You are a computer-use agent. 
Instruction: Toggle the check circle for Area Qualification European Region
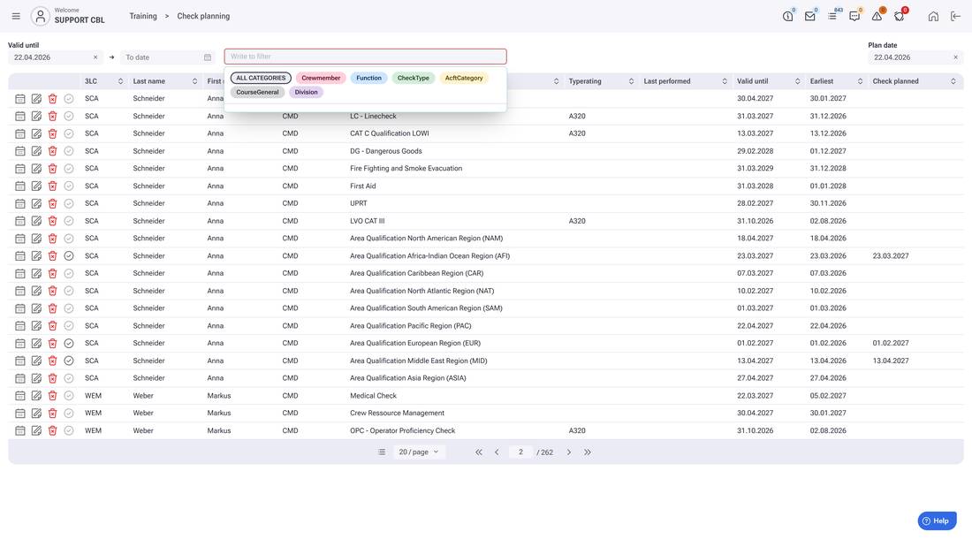pyautogui.click(x=69, y=343)
